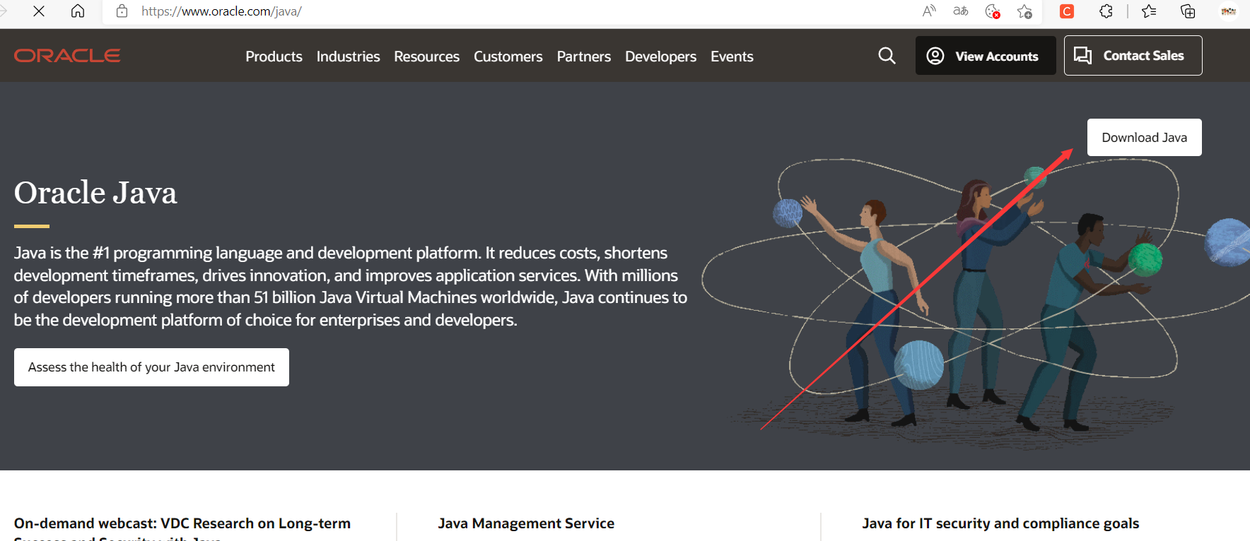The image size is (1250, 541).
Task: Go to the browser home page
Action: (x=78, y=11)
